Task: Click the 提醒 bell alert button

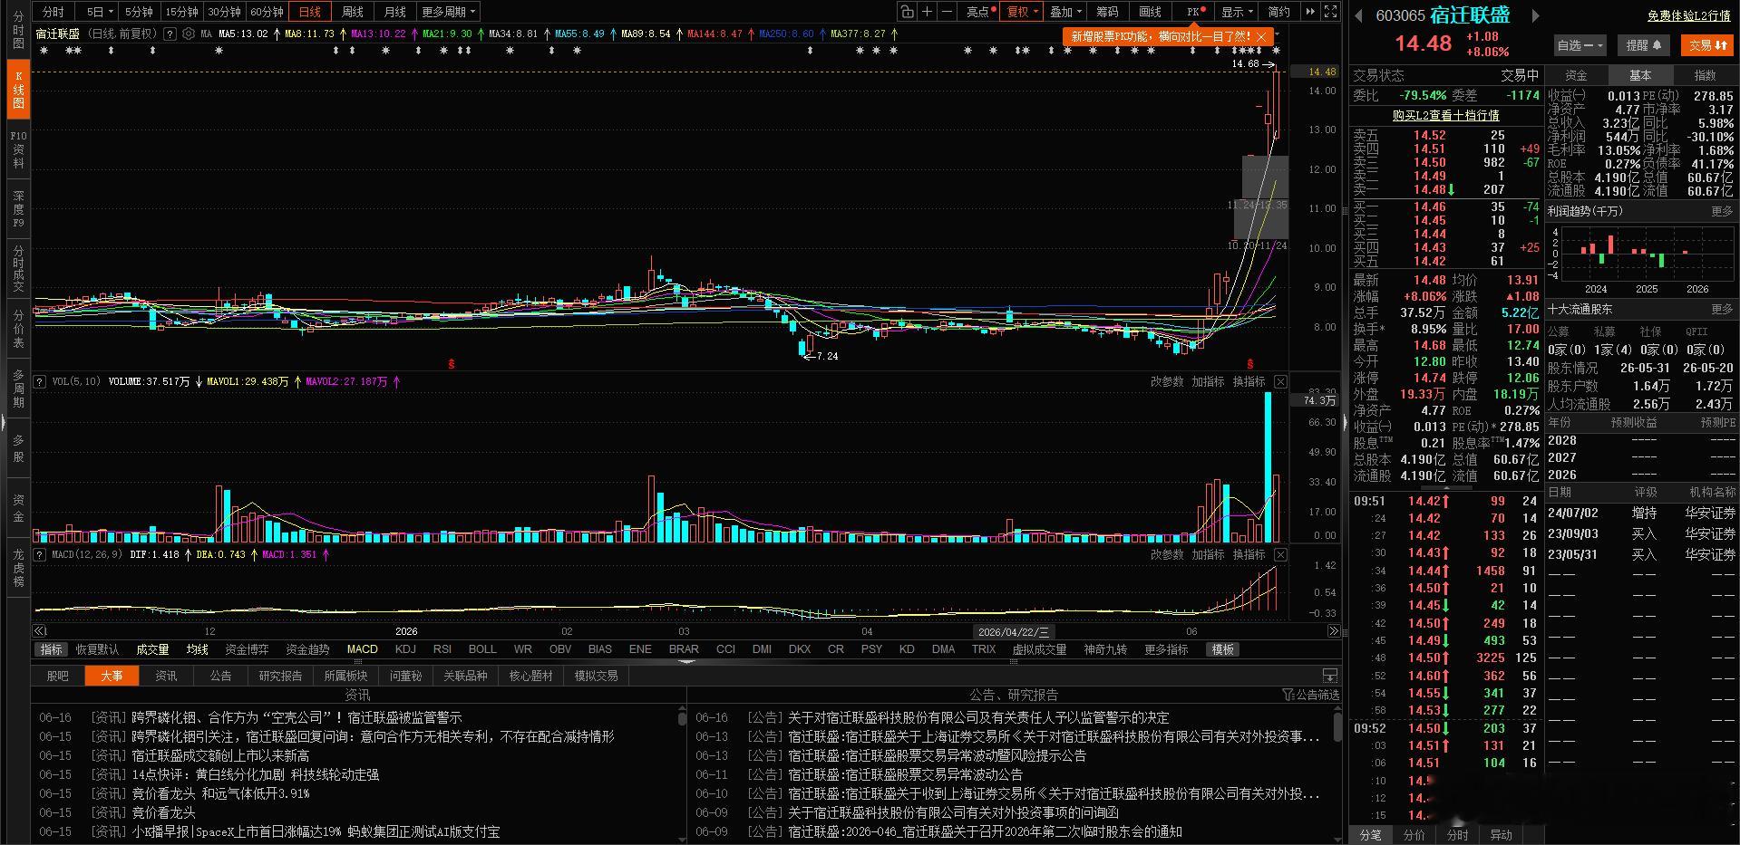Action: coord(1644,44)
